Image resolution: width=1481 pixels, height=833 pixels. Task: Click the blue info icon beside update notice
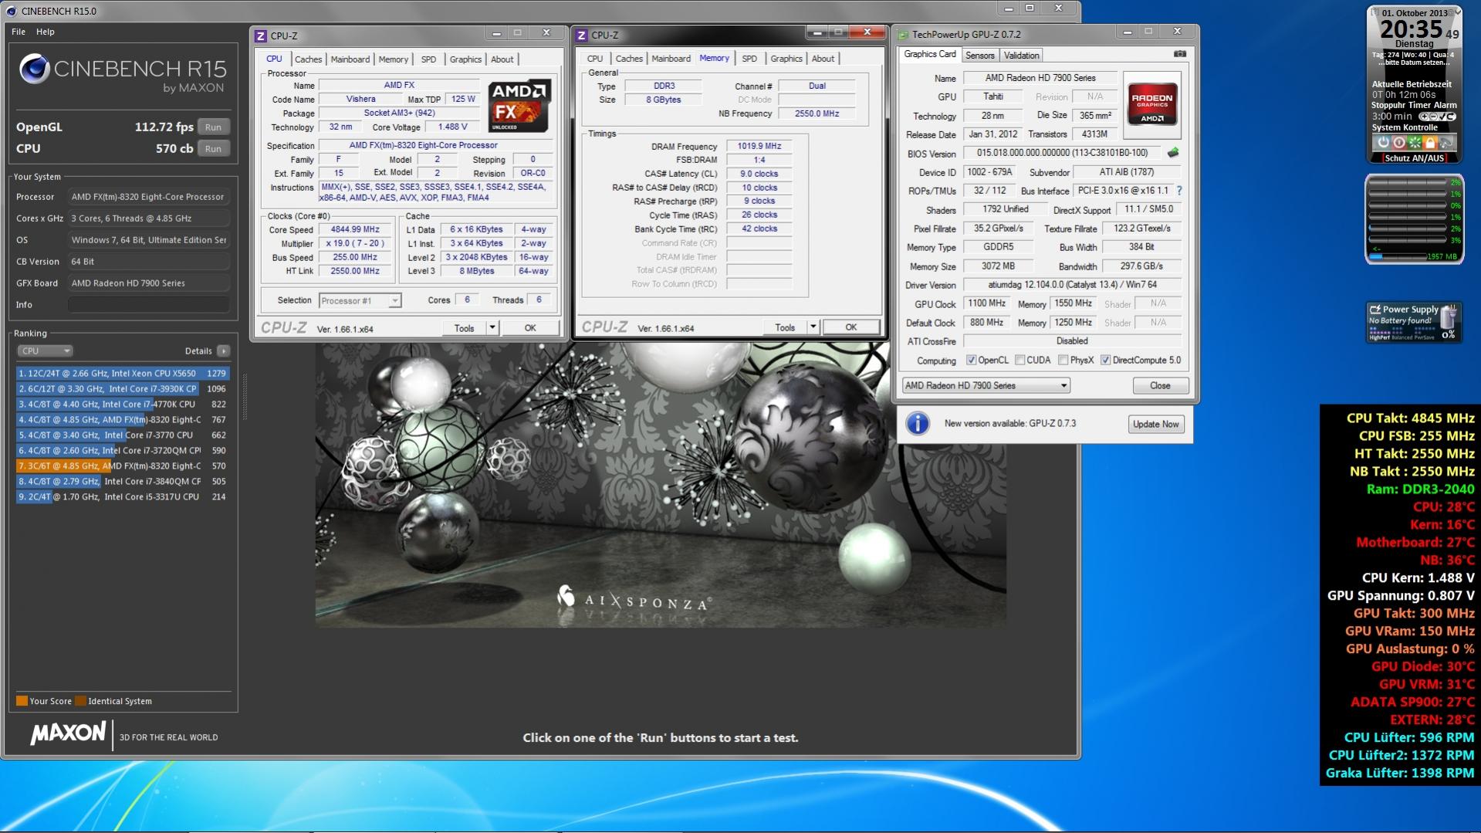click(917, 424)
